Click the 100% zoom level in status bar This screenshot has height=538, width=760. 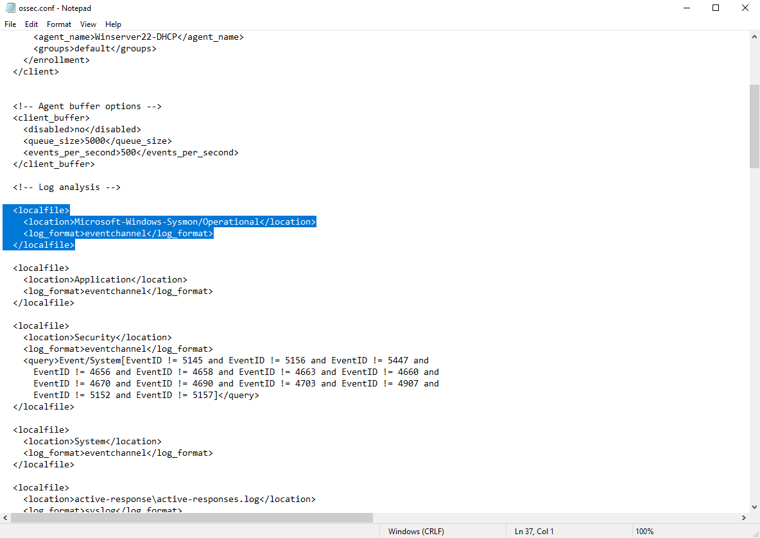coord(644,532)
